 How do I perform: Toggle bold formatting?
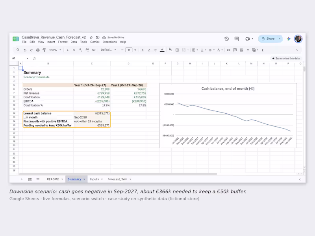tap(143, 50)
